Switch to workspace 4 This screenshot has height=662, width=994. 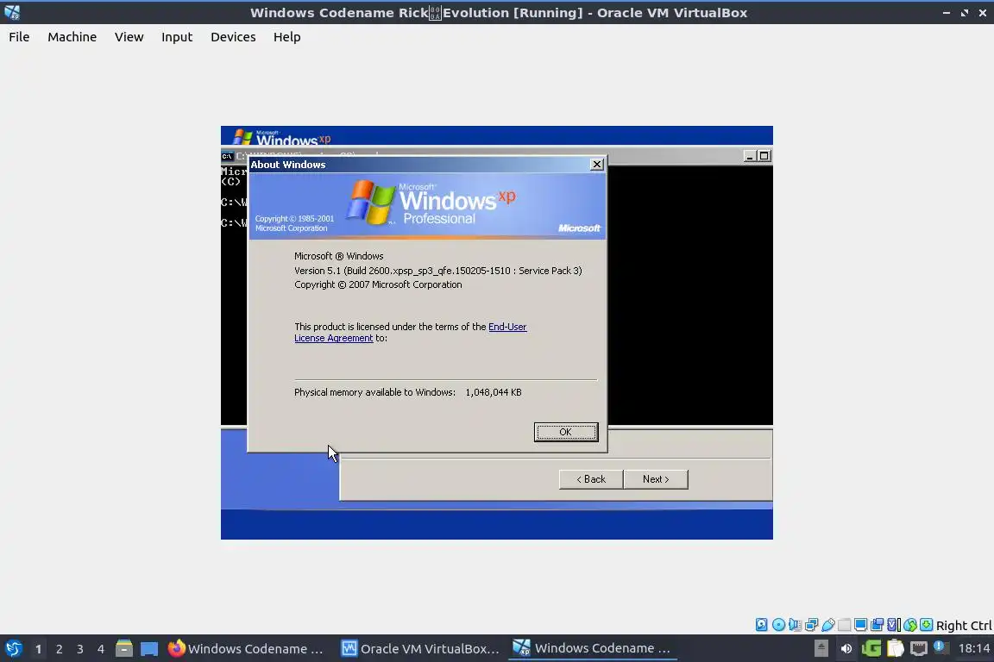coord(101,649)
